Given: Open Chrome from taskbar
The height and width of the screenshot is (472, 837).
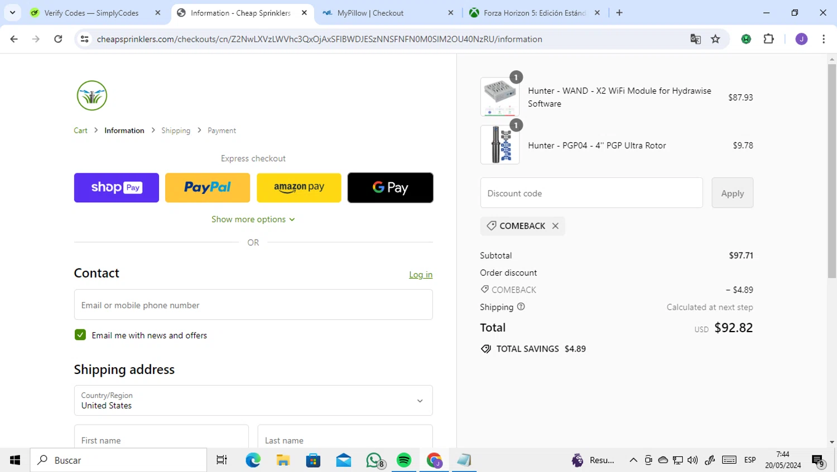Looking at the screenshot, I should tap(434, 460).
